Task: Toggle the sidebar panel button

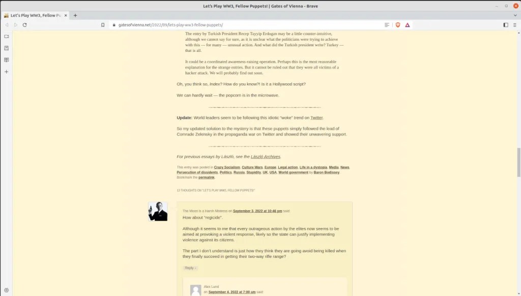Action: coord(505,25)
